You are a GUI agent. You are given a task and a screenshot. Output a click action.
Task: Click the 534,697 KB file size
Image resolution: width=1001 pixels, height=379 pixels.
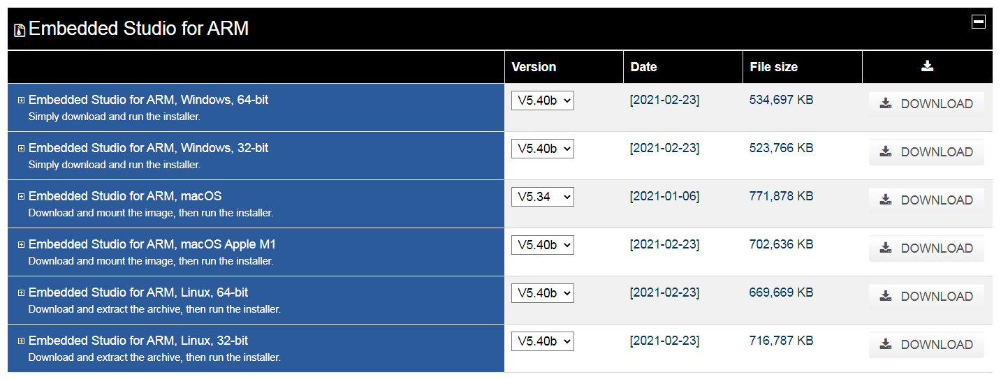coord(781,100)
